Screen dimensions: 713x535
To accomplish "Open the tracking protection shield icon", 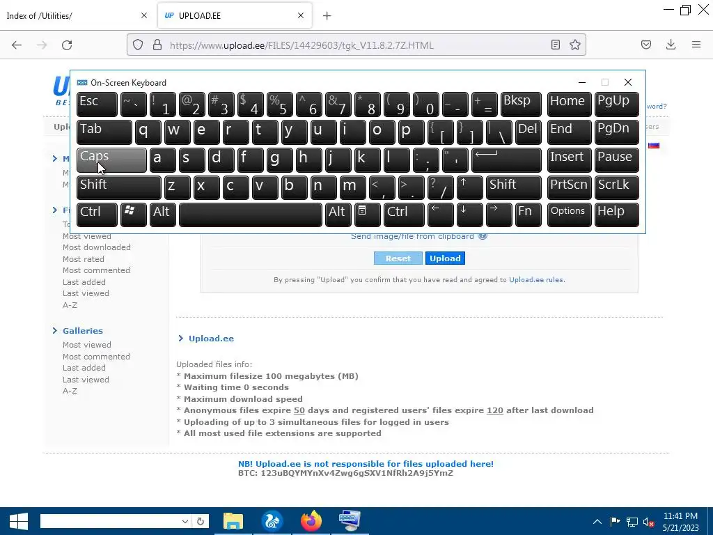I will [x=138, y=45].
